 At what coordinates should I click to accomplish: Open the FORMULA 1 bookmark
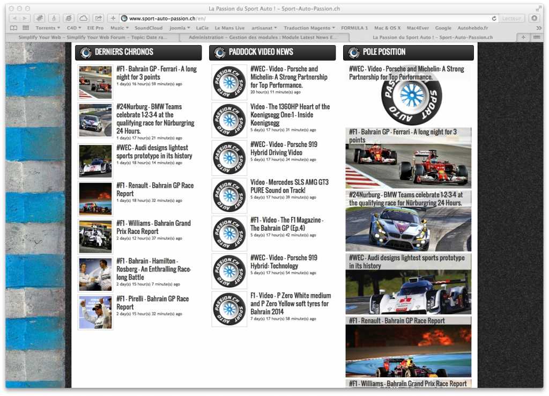click(x=354, y=28)
